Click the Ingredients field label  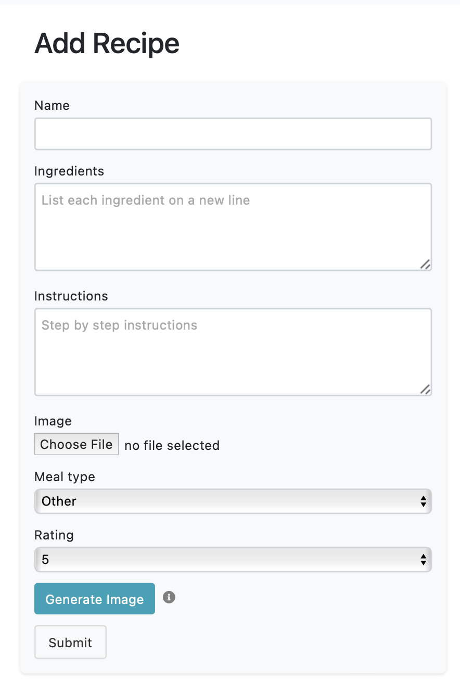coord(69,171)
